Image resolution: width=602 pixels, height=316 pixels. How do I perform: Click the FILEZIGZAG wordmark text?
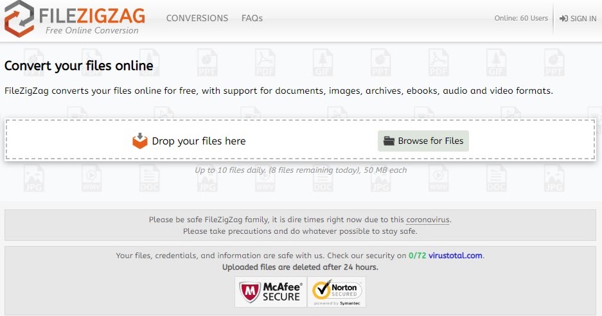[92, 16]
